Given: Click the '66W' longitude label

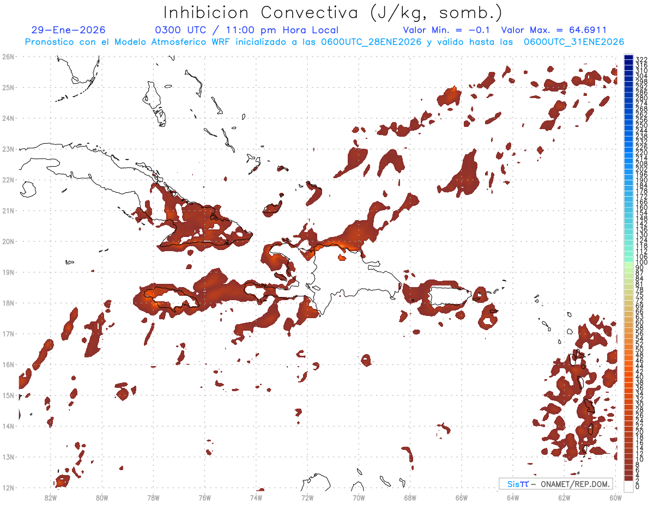Looking at the screenshot, I should (462, 497).
